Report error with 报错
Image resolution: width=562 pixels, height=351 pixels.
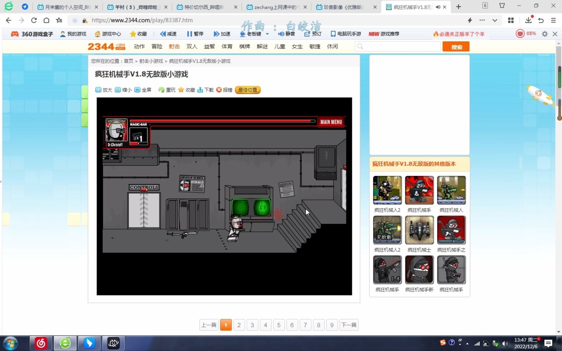224,90
